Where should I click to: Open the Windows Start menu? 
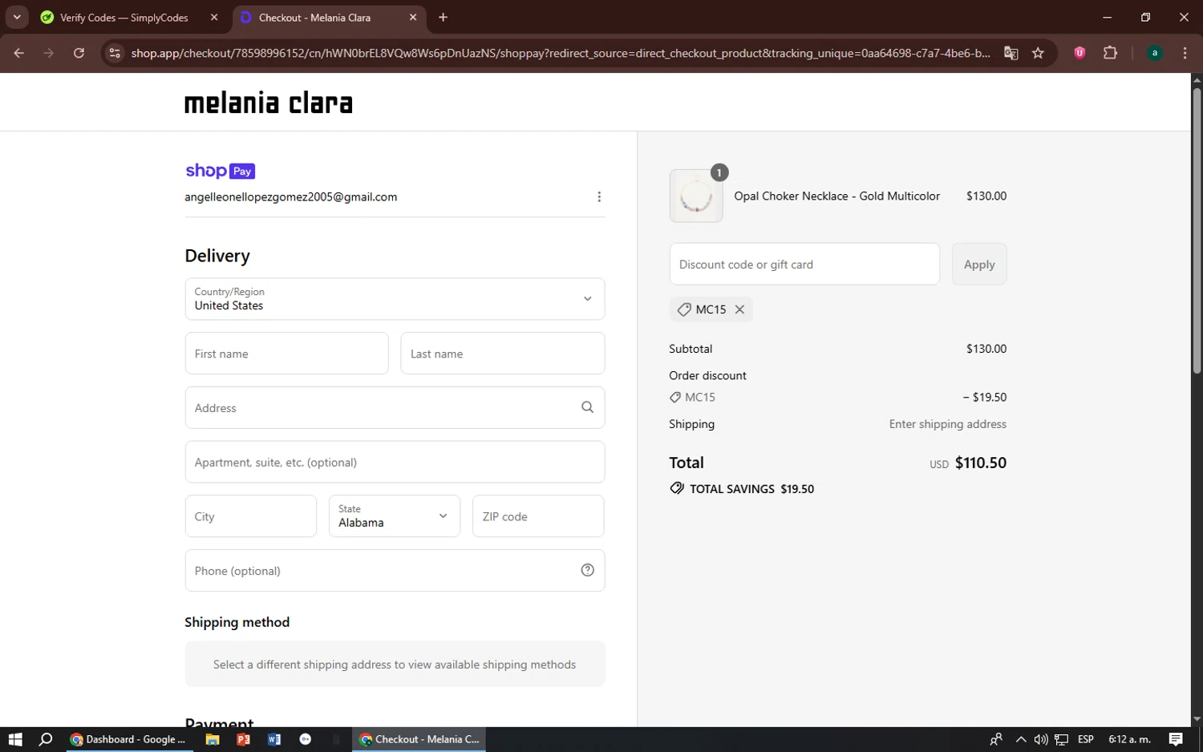[x=15, y=739]
